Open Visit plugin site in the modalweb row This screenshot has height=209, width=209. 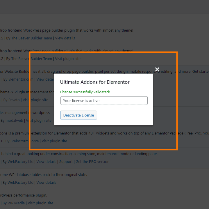(x=39, y=121)
